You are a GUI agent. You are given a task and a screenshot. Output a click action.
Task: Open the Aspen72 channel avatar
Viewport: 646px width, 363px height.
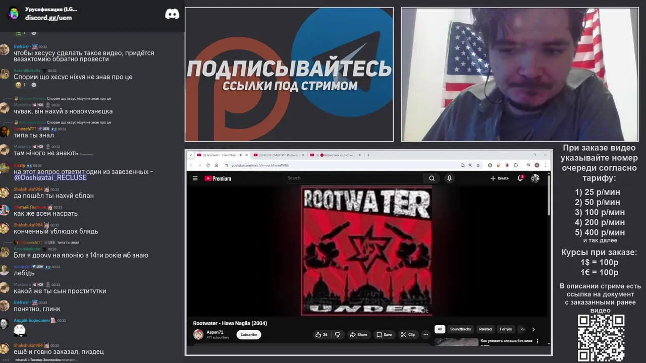198,334
